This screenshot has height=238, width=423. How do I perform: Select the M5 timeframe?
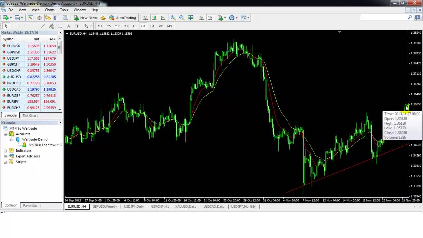click(108, 26)
